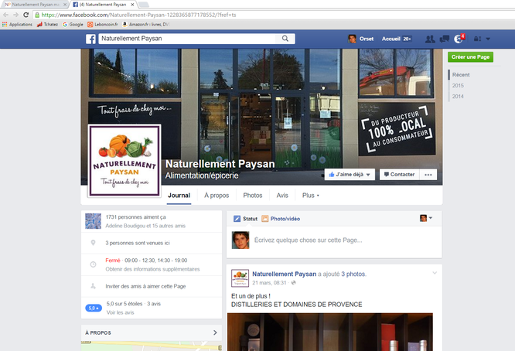Open Obtenir des informations supplémentaires link
The width and height of the screenshot is (515, 351).
pos(152,269)
